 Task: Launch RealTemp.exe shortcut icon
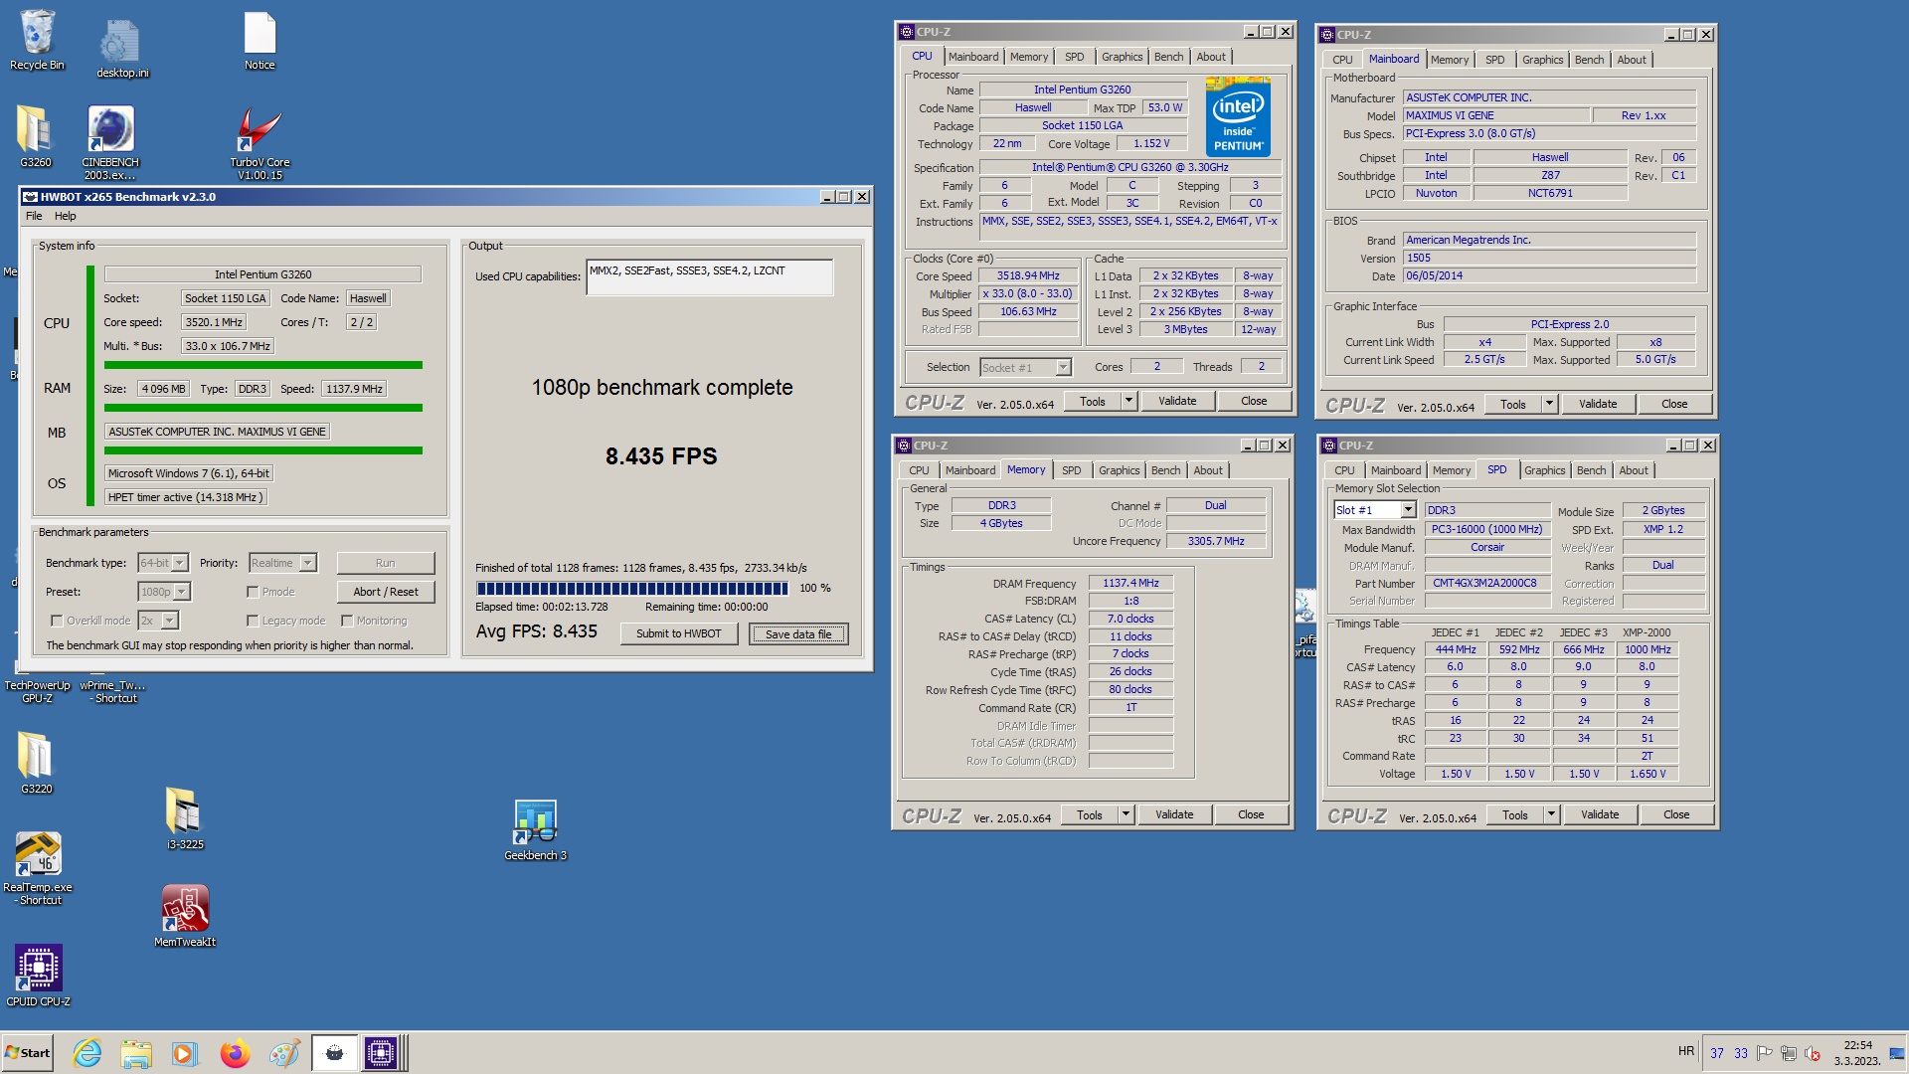tap(38, 868)
